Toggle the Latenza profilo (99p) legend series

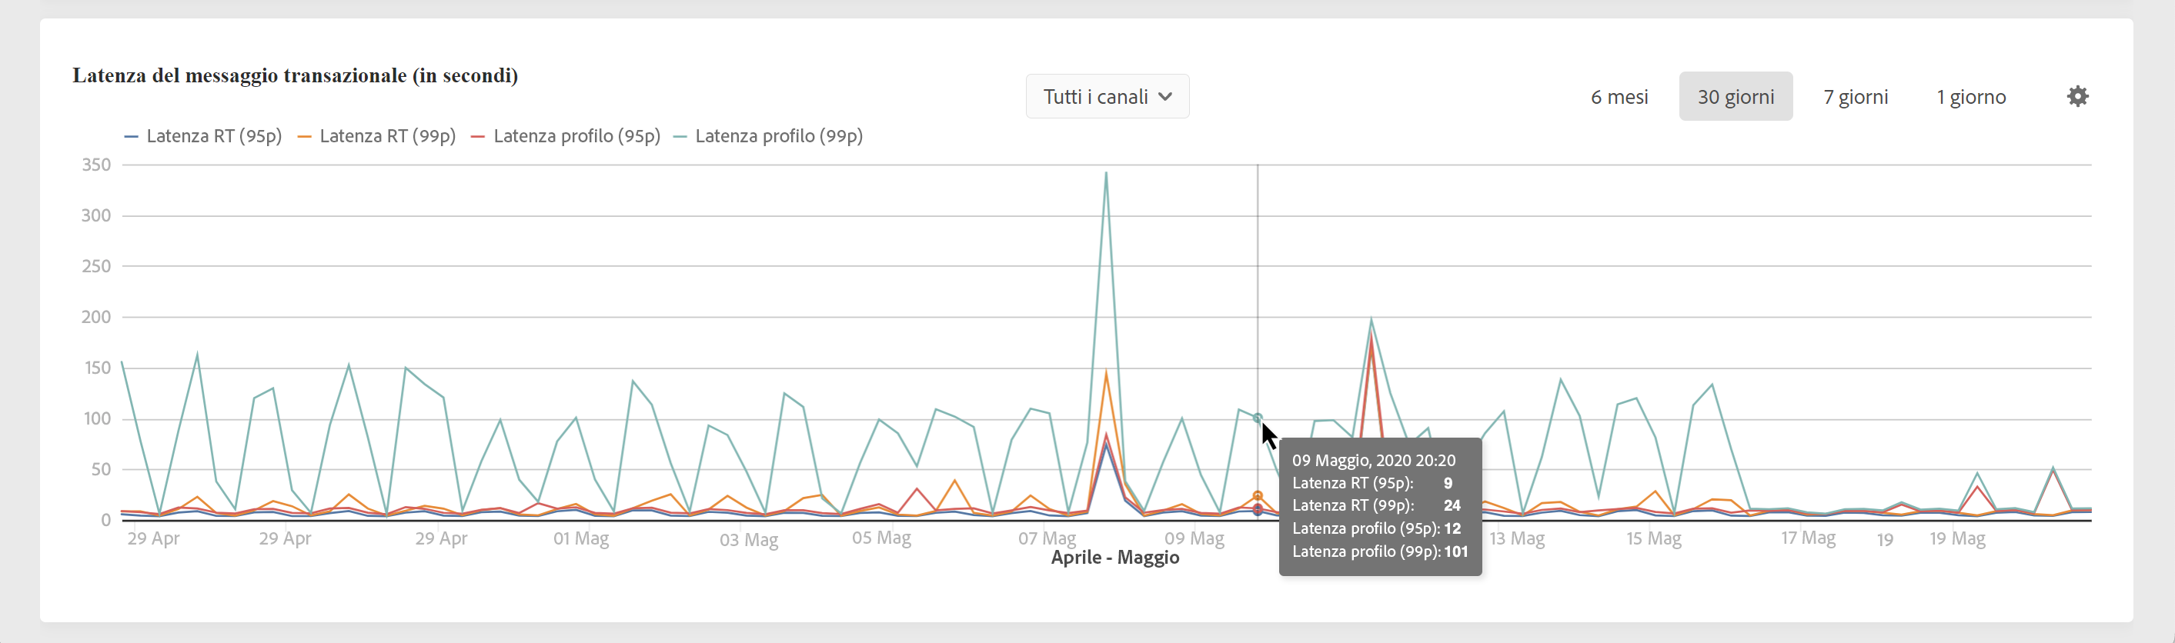767,136
